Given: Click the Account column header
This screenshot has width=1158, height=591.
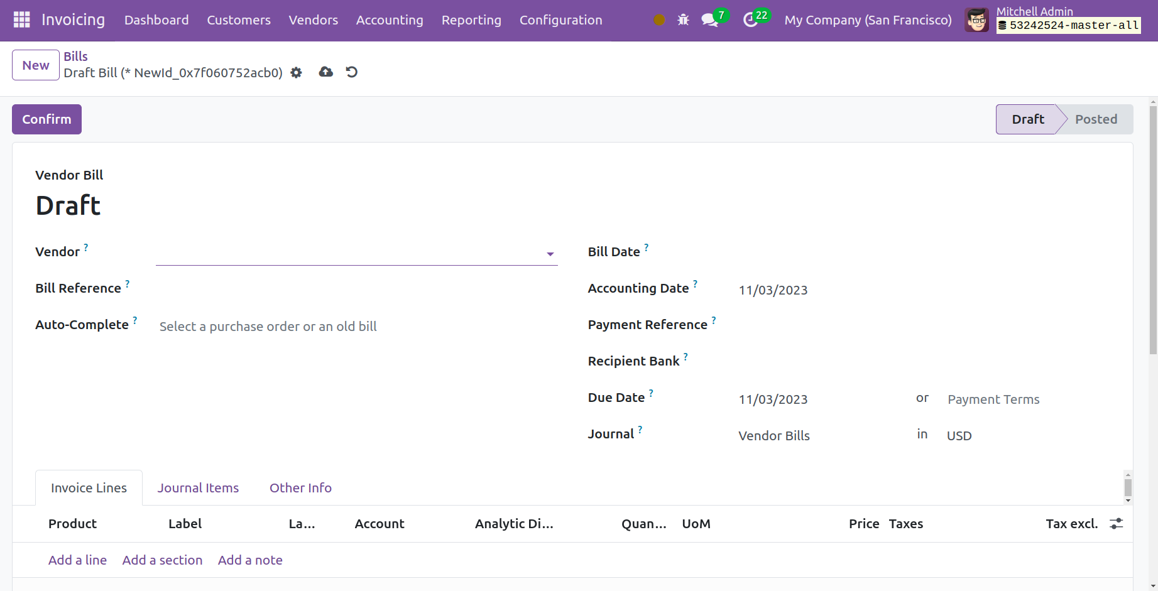Looking at the screenshot, I should (380, 524).
